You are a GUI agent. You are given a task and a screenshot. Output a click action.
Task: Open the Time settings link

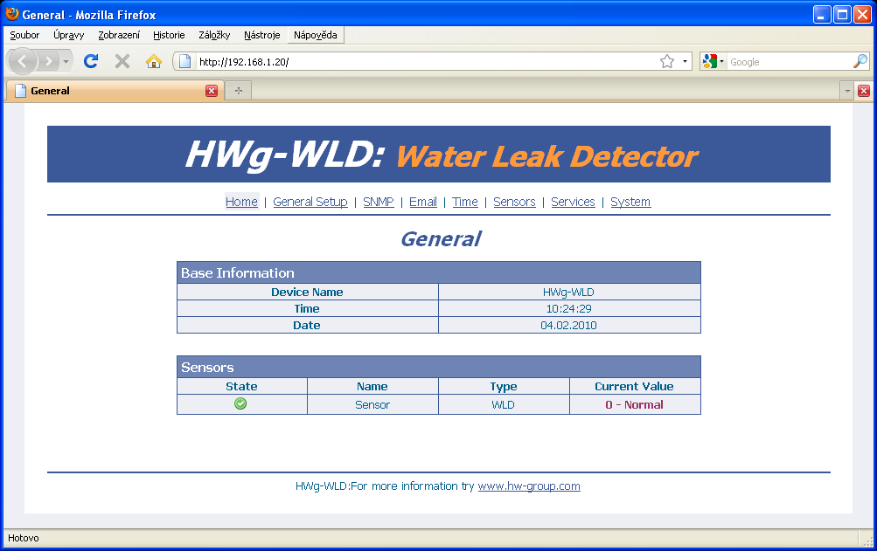465,202
